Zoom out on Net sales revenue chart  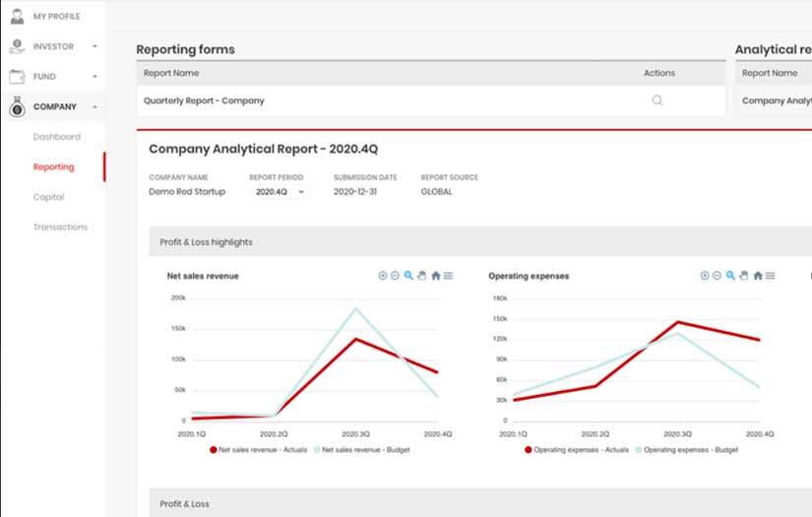click(395, 276)
